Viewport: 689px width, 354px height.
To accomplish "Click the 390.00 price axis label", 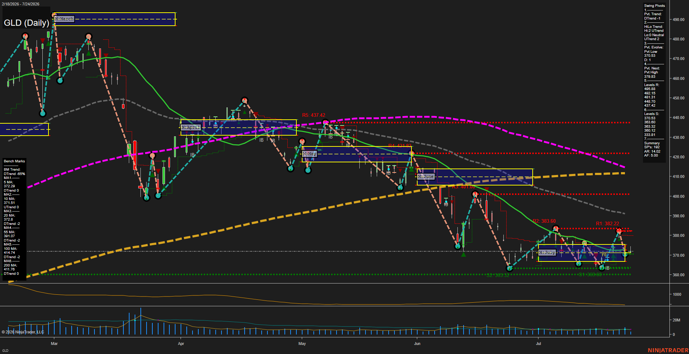I will coord(679,216).
